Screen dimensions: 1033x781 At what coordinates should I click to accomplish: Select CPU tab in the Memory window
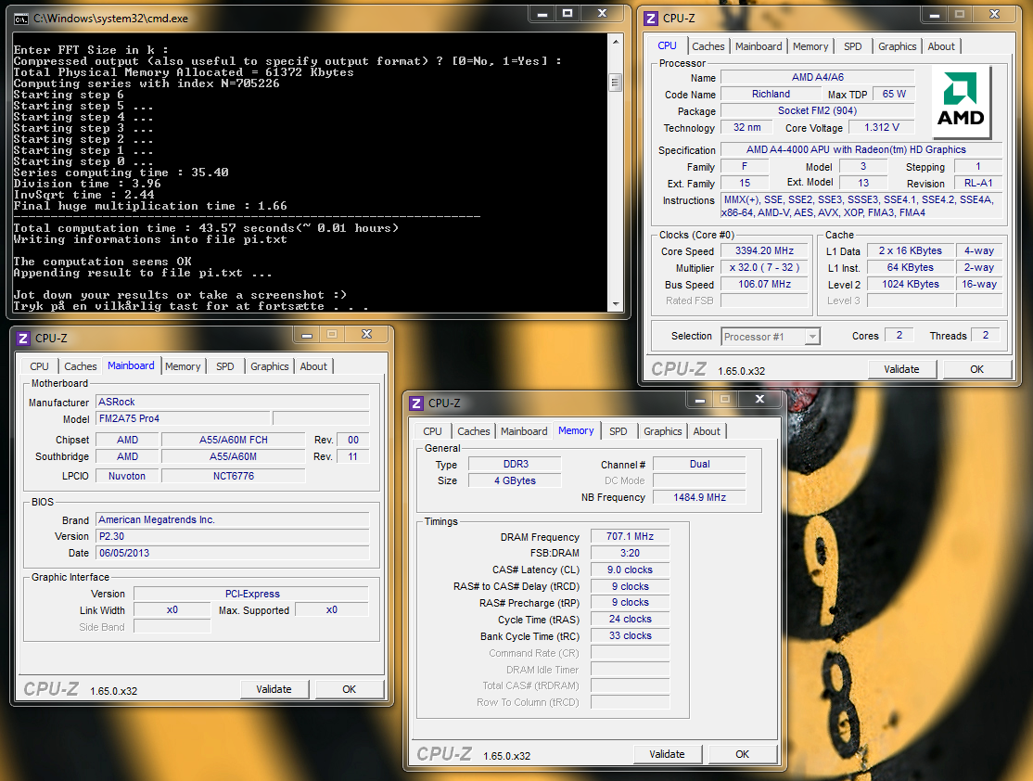432,431
